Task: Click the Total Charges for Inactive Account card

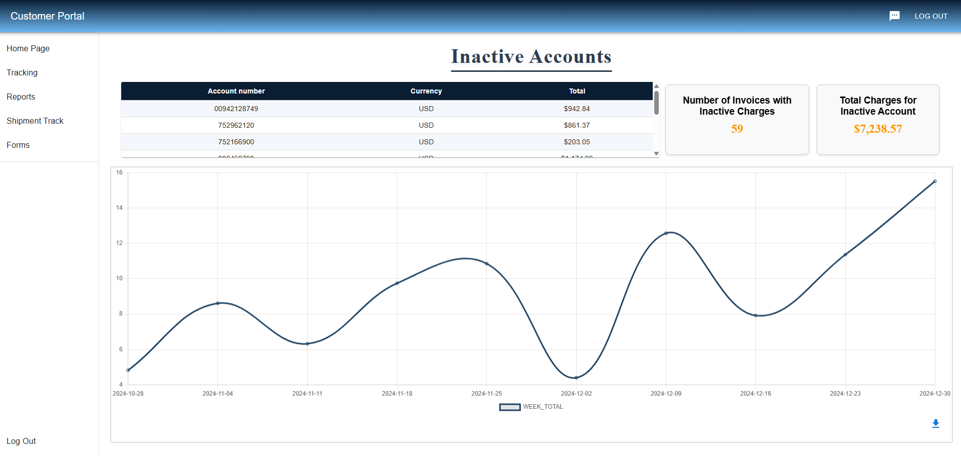Action: pyautogui.click(x=878, y=120)
